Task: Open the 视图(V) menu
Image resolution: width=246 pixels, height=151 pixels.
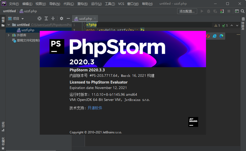Action: click(41, 4)
